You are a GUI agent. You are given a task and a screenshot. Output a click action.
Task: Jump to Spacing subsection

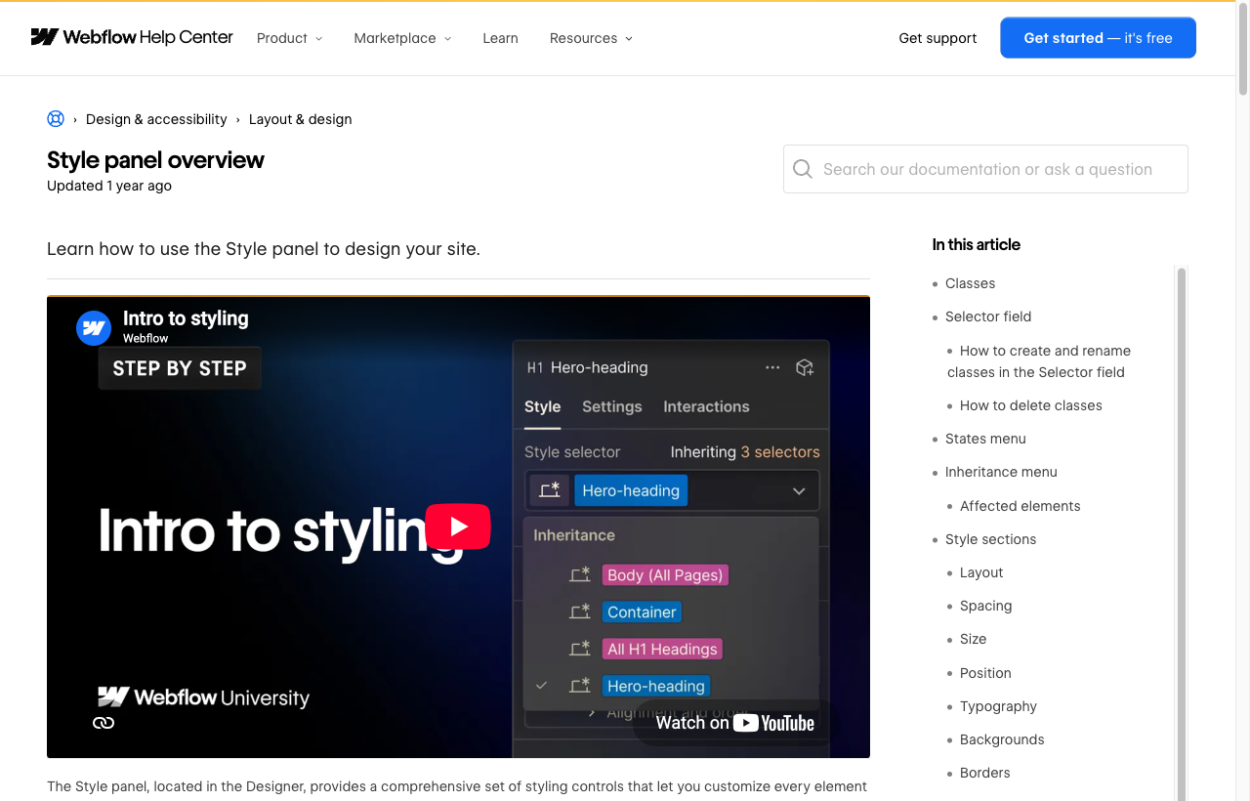[985, 606]
